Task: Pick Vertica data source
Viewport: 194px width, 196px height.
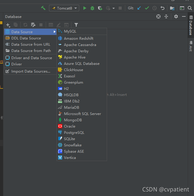Action: (x=82, y=157)
